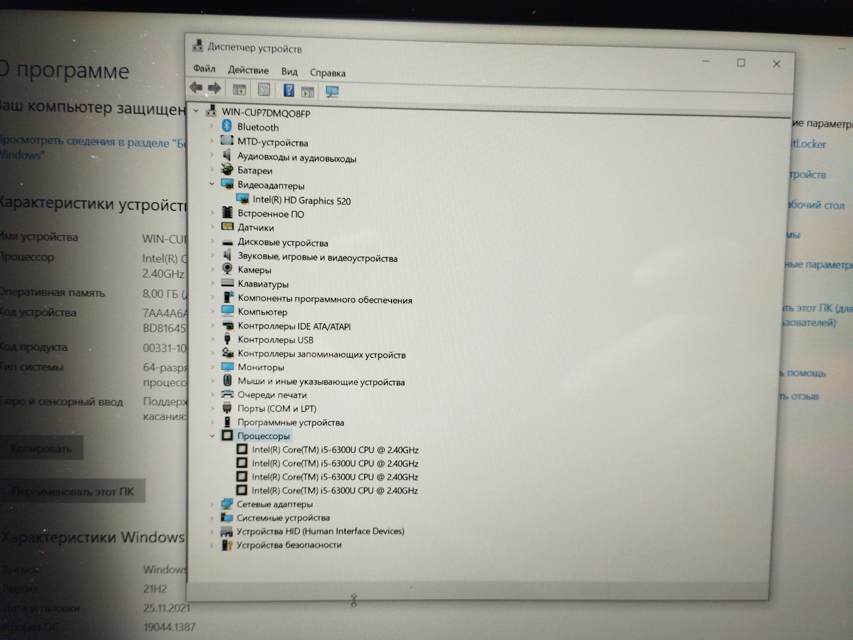The height and width of the screenshot is (640, 853).
Task: Minimize the Диспетчер устройств window
Action: click(706, 61)
